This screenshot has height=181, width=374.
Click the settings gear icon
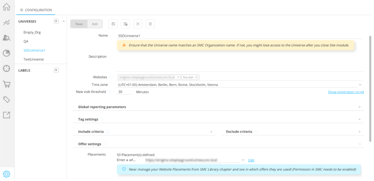tap(6, 174)
